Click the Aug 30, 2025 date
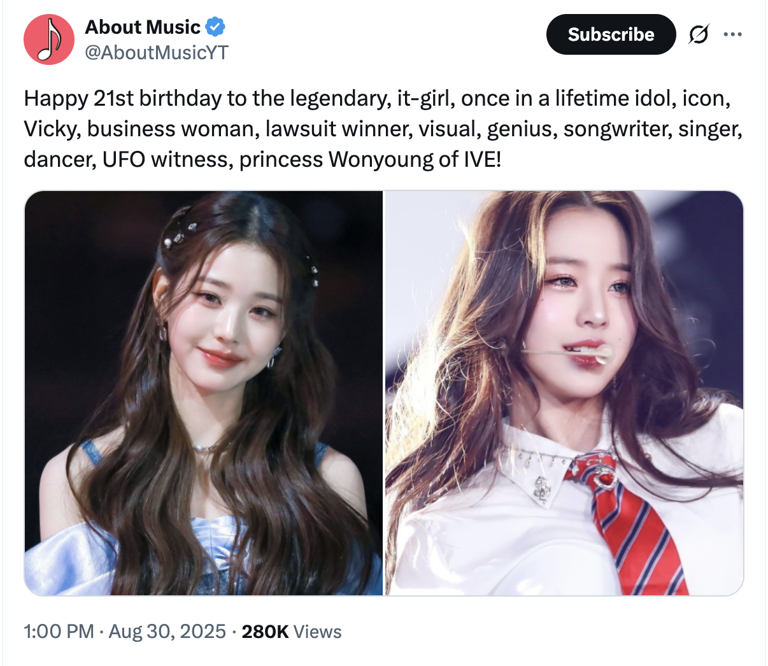 (x=167, y=632)
